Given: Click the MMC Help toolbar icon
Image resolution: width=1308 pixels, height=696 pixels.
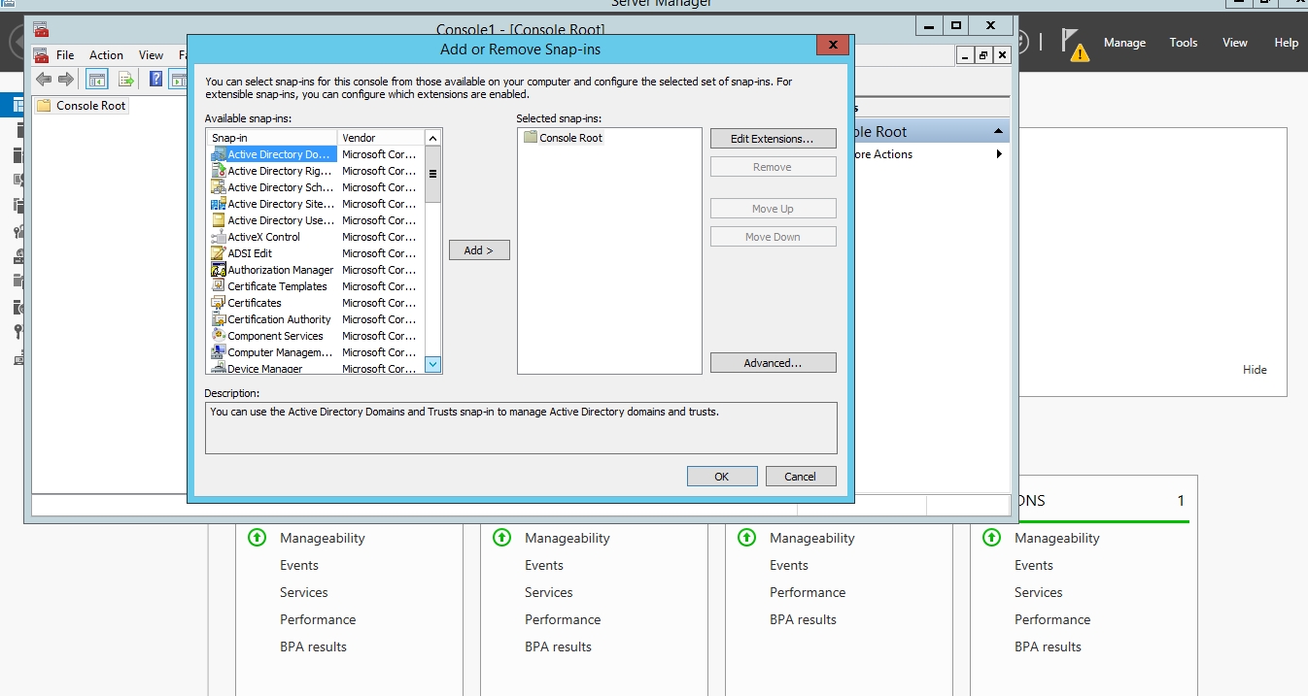Looking at the screenshot, I should pyautogui.click(x=155, y=80).
